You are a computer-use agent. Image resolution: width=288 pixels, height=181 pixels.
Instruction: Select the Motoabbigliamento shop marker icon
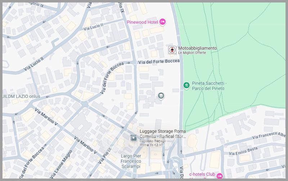tap(173, 50)
